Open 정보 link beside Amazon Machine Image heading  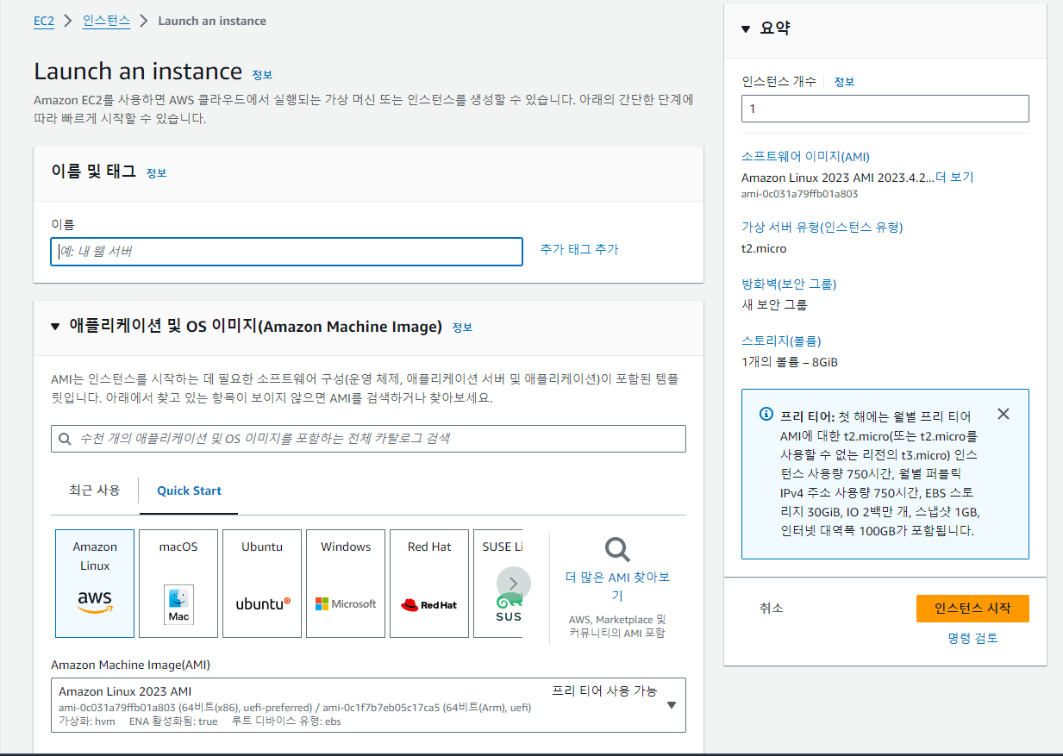click(x=462, y=328)
